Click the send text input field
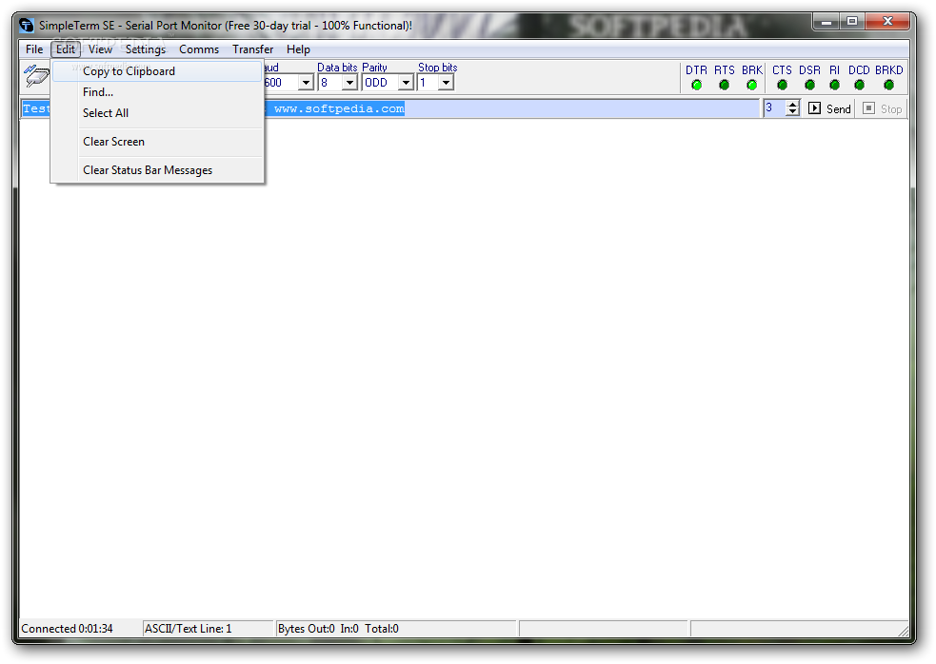The height and width of the screenshot is (664, 936). 390,108
